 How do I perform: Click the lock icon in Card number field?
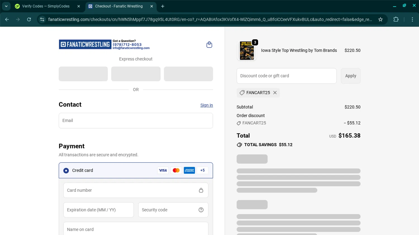(201, 190)
